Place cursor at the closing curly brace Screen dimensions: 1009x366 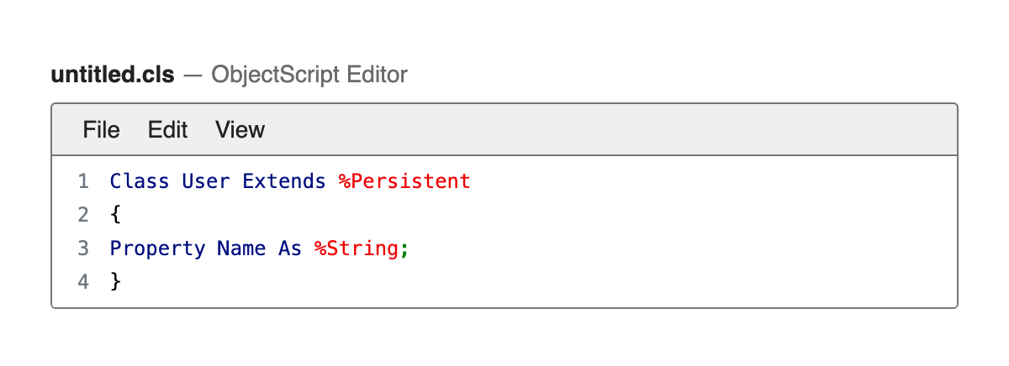click(116, 282)
